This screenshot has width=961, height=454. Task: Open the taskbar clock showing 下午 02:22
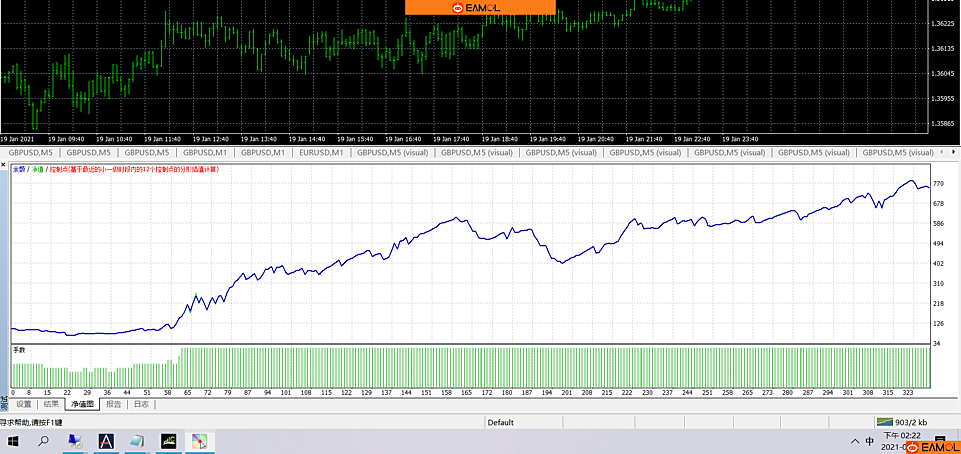pyautogui.click(x=902, y=436)
